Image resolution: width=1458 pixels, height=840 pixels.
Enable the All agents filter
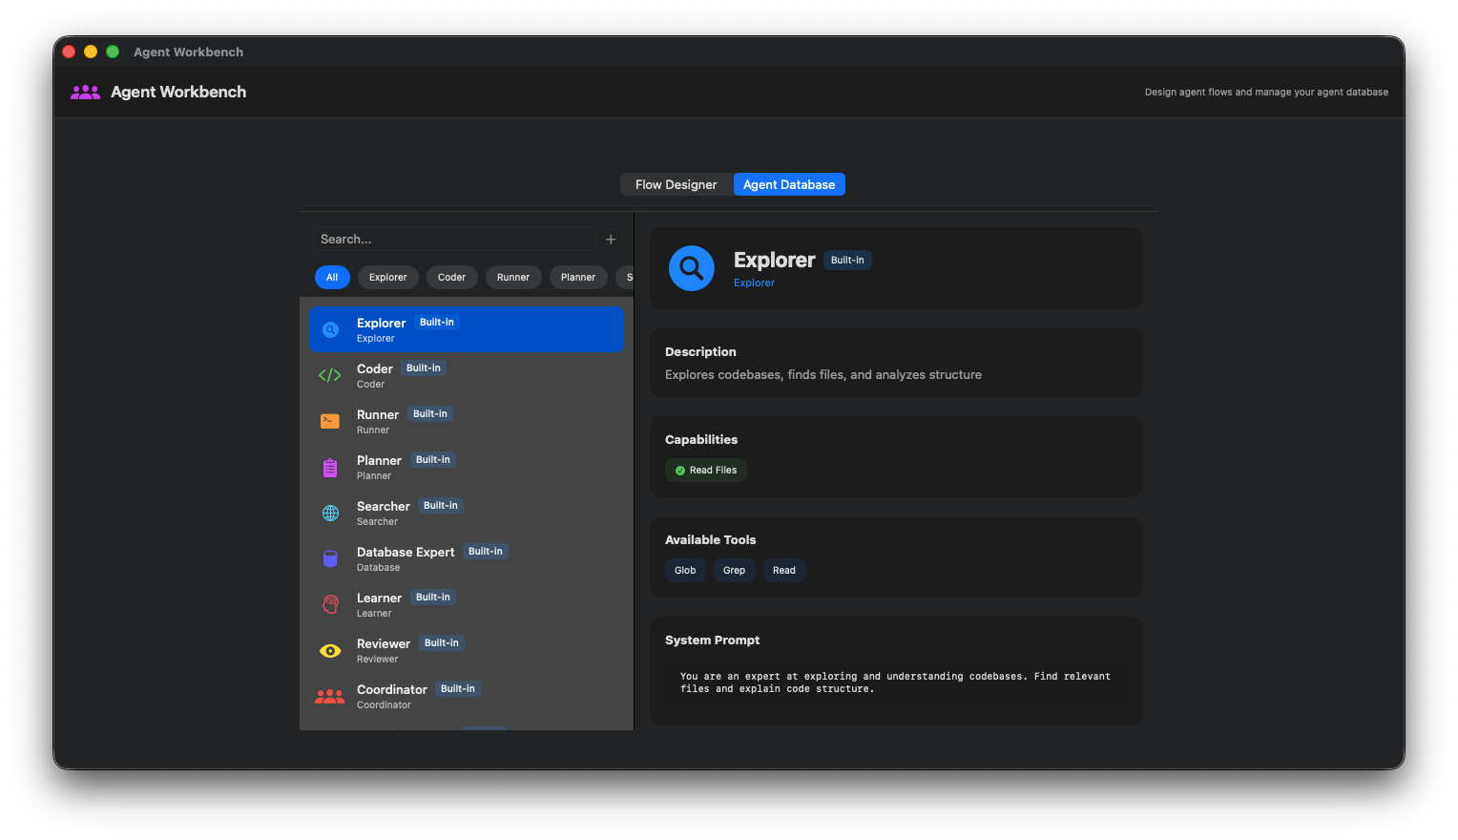[x=332, y=277]
